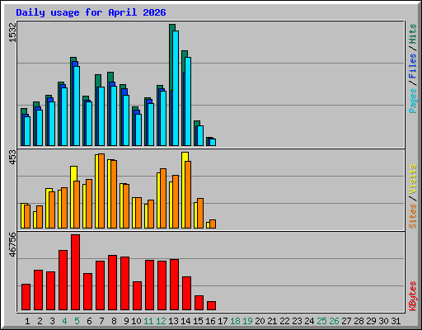Click day label 17 on the x-axis
Viewport: 422px width, 330px height.
(223, 321)
